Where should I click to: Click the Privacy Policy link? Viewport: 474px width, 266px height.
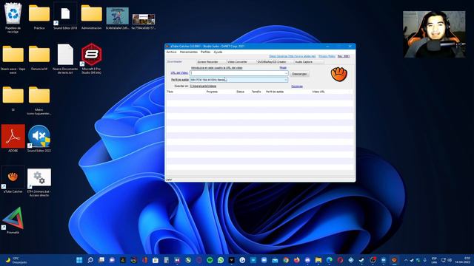[327, 56]
